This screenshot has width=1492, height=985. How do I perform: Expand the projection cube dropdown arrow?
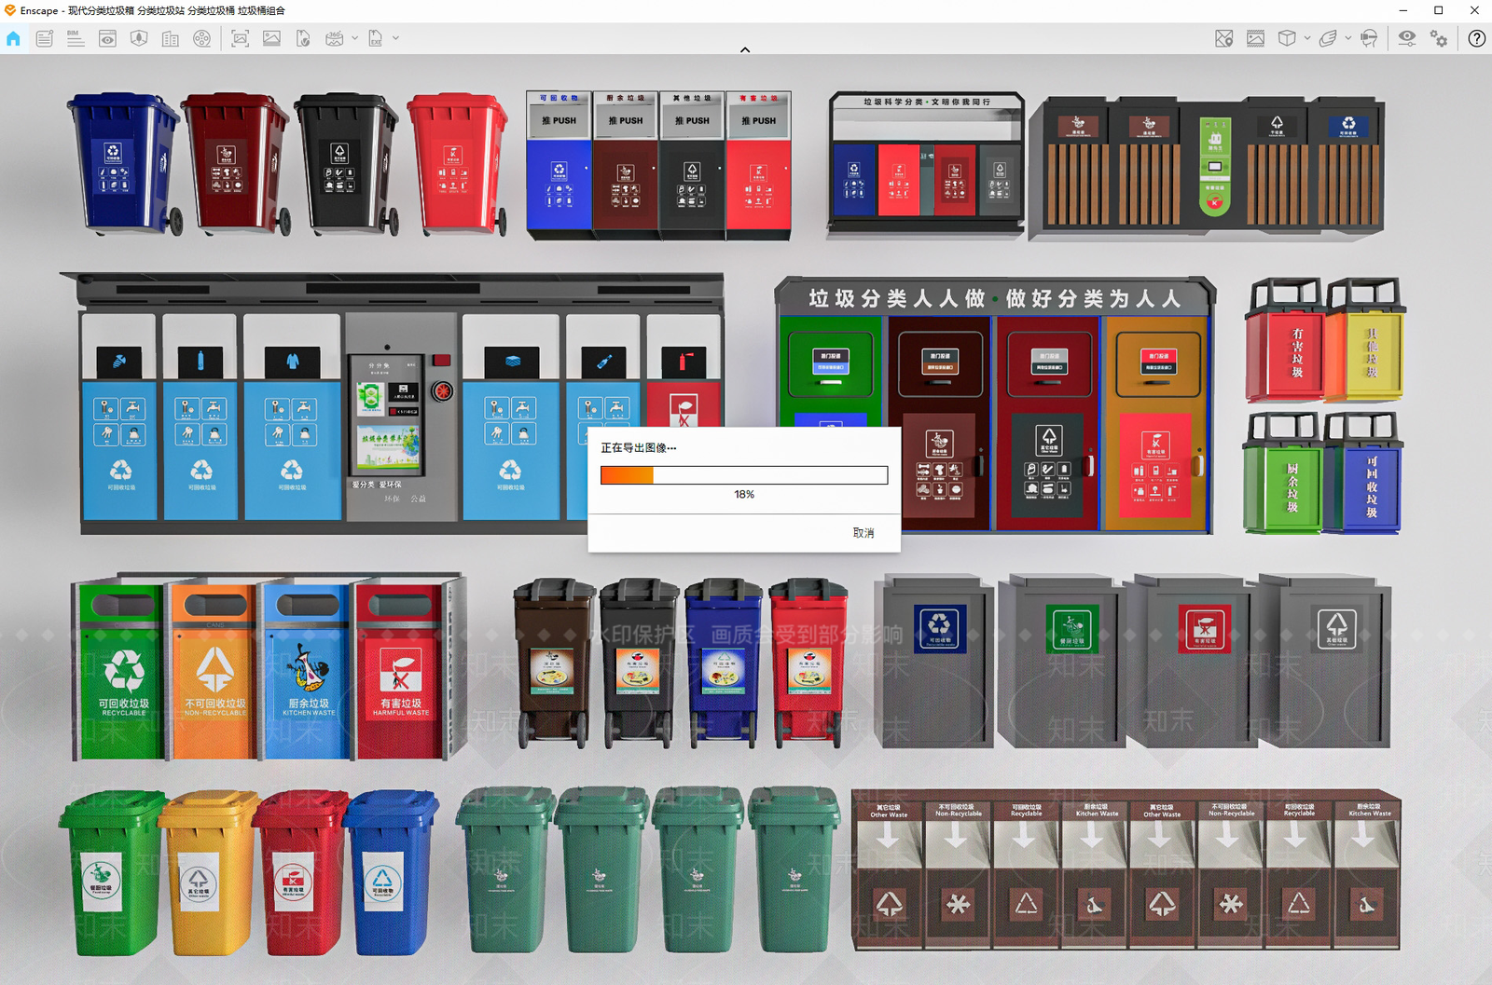coord(1306,38)
